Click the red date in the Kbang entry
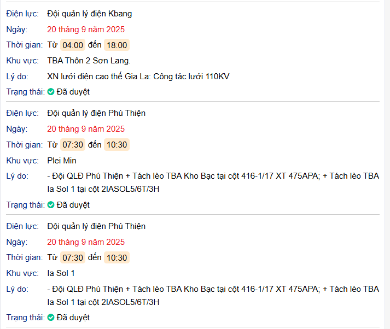 (x=86, y=29)
